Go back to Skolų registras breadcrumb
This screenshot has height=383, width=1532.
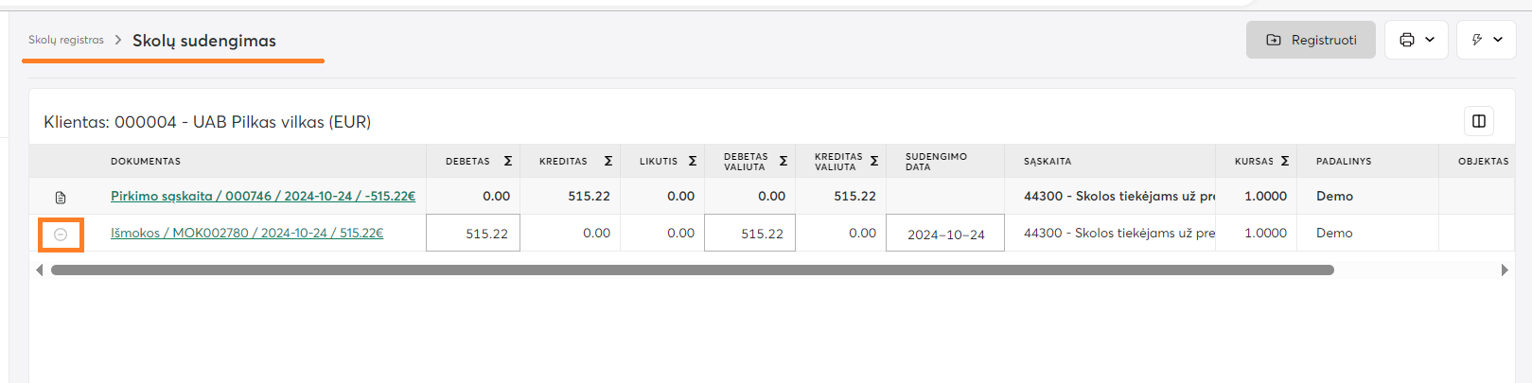[x=66, y=40]
